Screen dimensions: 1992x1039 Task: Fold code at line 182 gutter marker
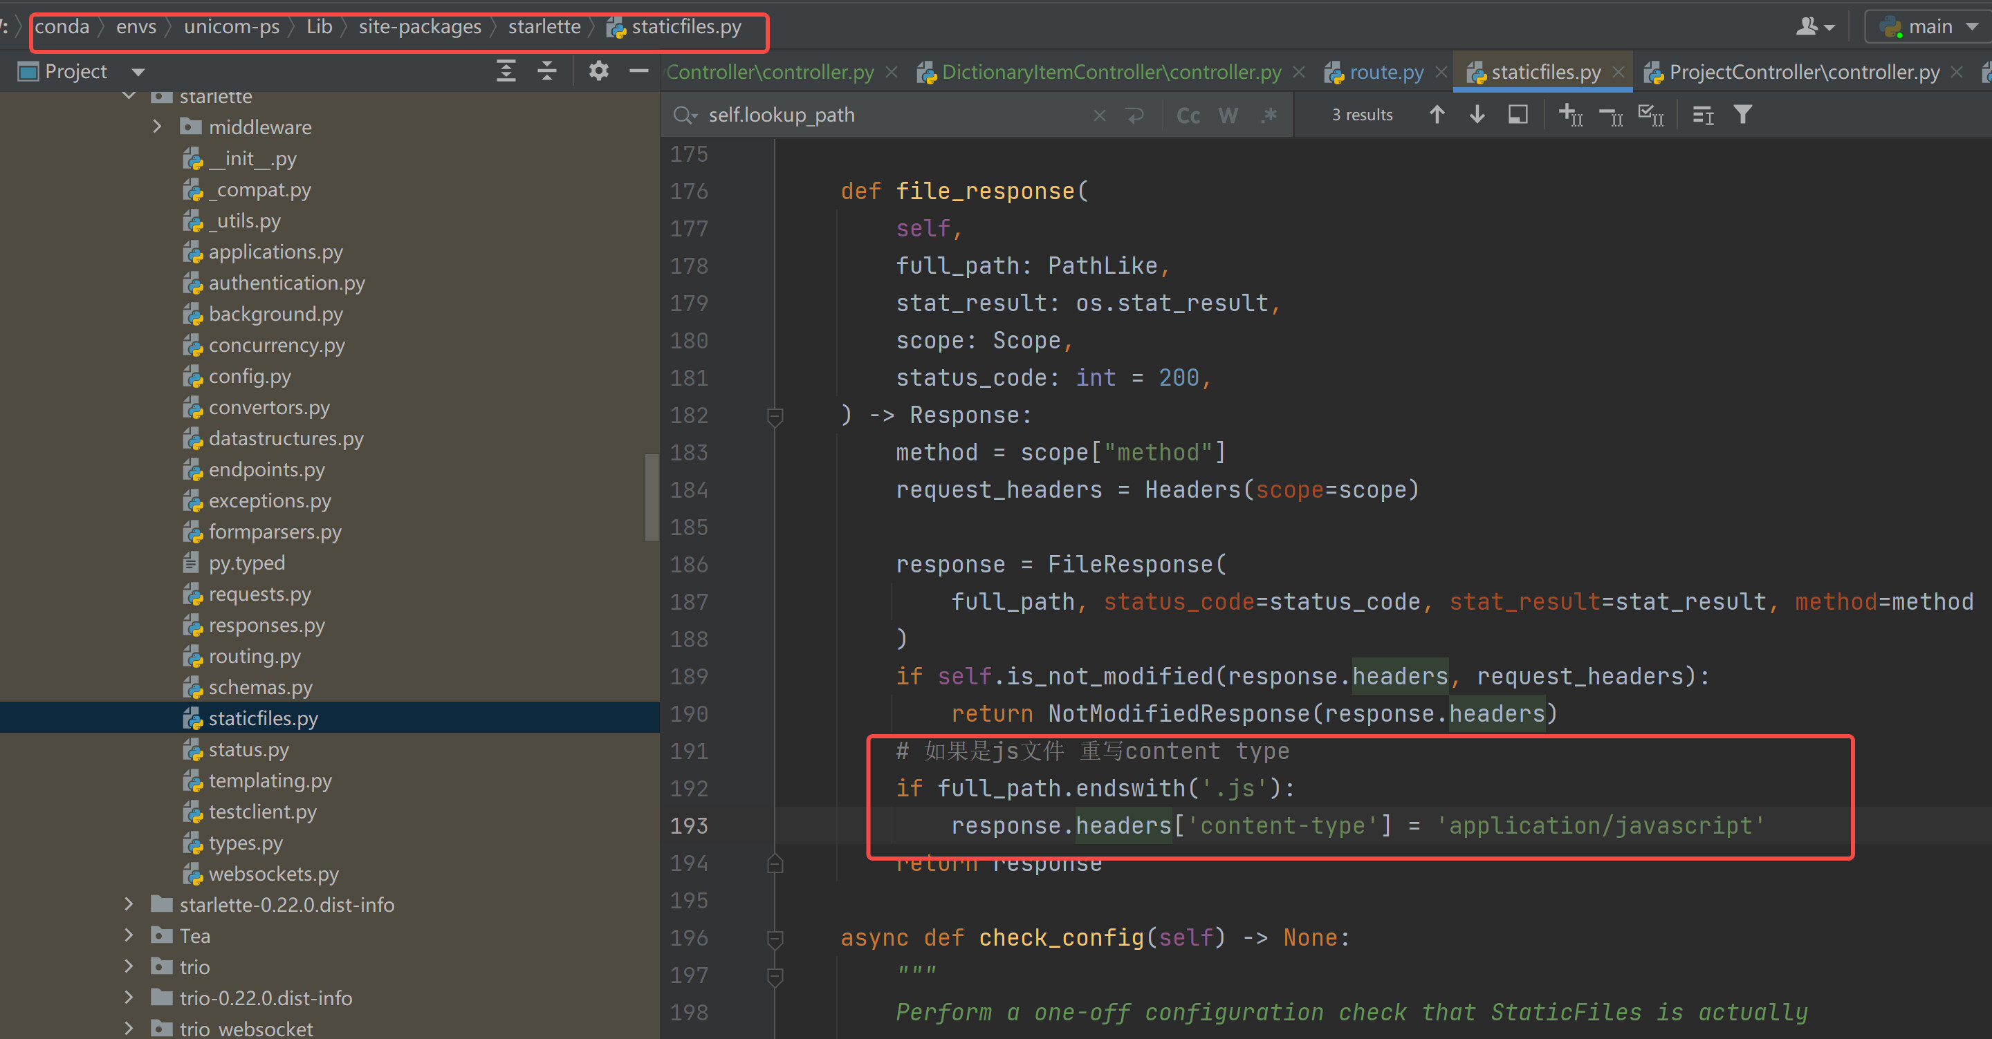point(775,417)
